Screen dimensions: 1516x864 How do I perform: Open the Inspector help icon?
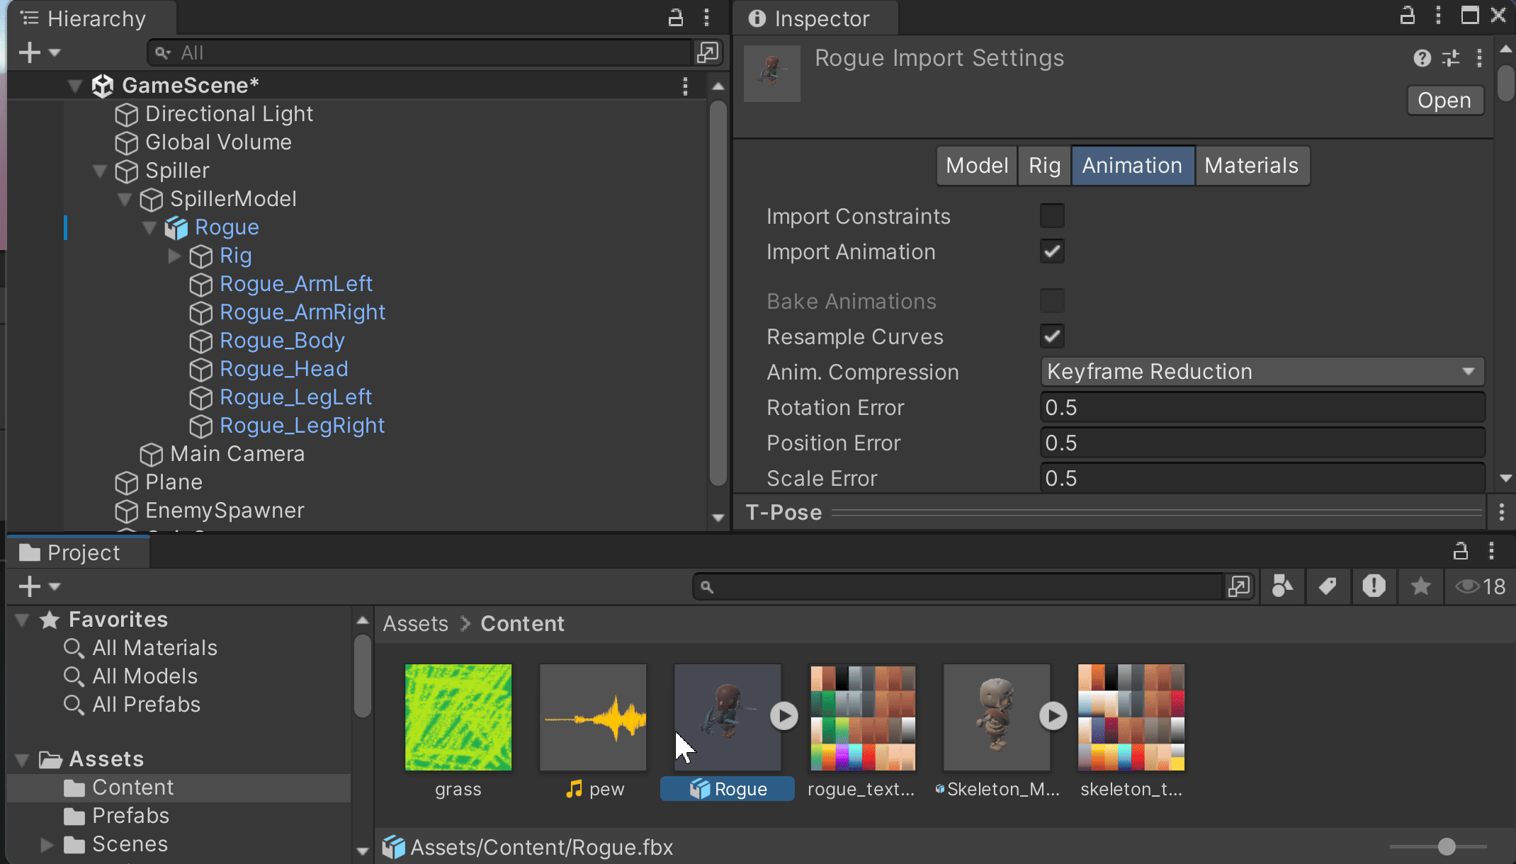tap(1422, 59)
